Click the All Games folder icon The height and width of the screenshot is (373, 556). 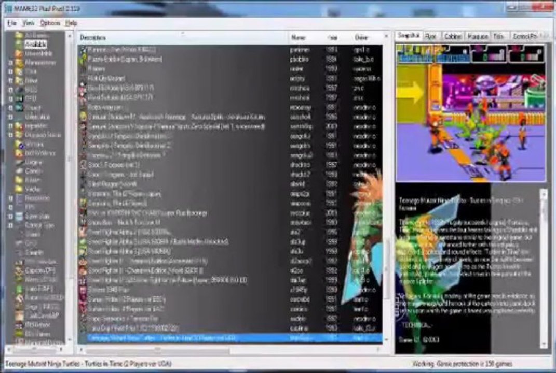coord(19,35)
